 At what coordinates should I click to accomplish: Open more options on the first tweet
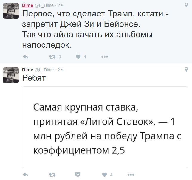[104, 57]
